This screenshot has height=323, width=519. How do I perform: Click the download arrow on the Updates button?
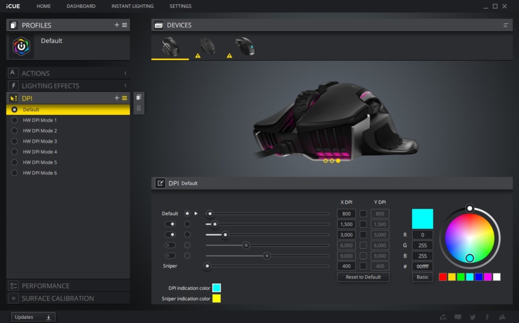tap(48, 317)
